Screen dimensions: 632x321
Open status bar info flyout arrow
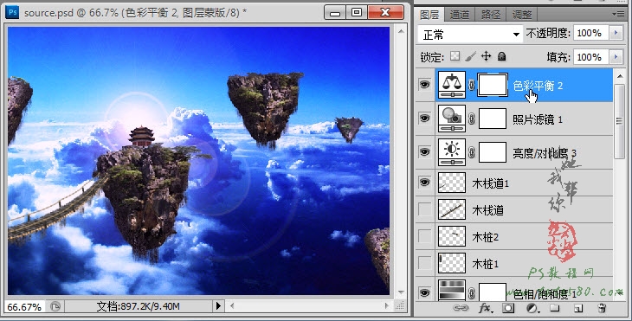[x=218, y=306]
